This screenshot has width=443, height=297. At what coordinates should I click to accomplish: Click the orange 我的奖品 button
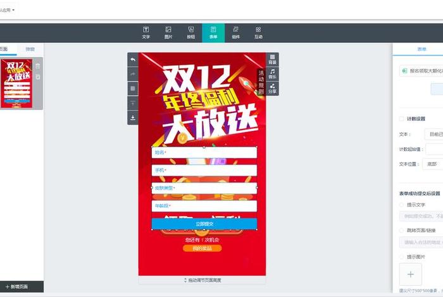[x=203, y=248]
